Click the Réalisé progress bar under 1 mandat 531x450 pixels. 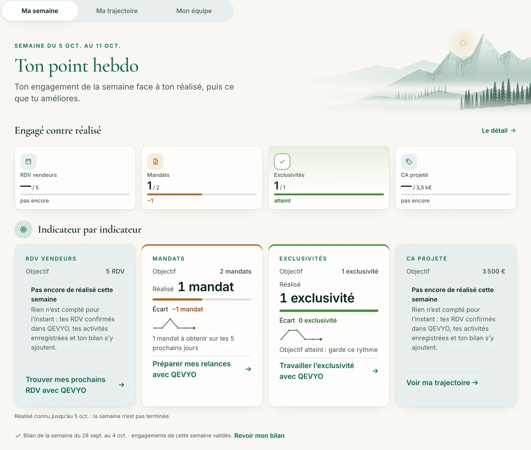coord(202,300)
